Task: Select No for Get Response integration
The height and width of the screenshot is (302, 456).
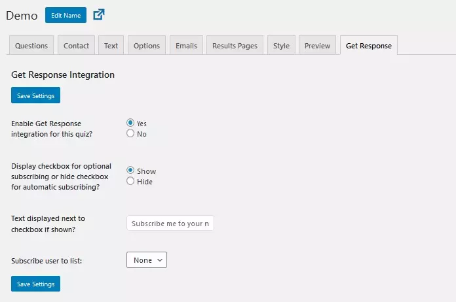Action: coord(130,133)
